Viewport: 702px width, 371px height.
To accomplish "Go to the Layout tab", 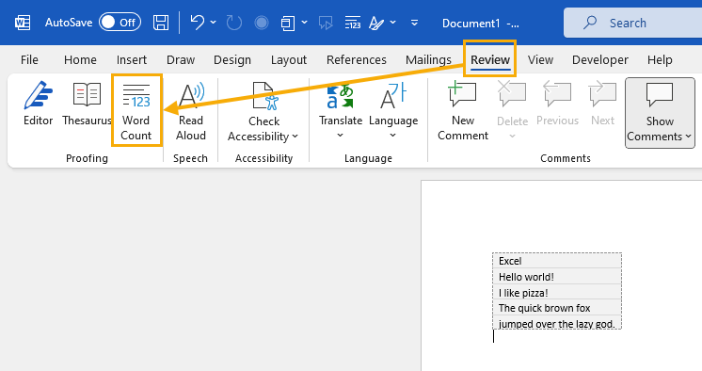I will click(289, 59).
